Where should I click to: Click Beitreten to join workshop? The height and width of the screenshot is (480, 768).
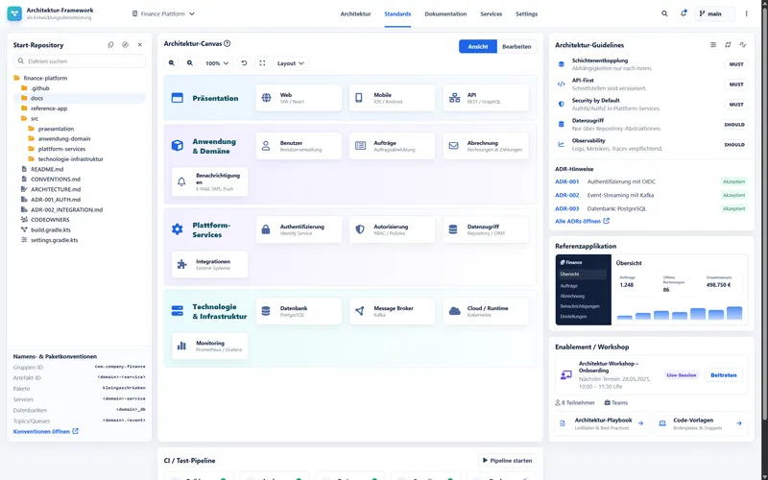pyautogui.click(x=724, y=375)
